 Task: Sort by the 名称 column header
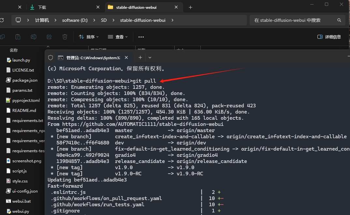pos(14,50)
